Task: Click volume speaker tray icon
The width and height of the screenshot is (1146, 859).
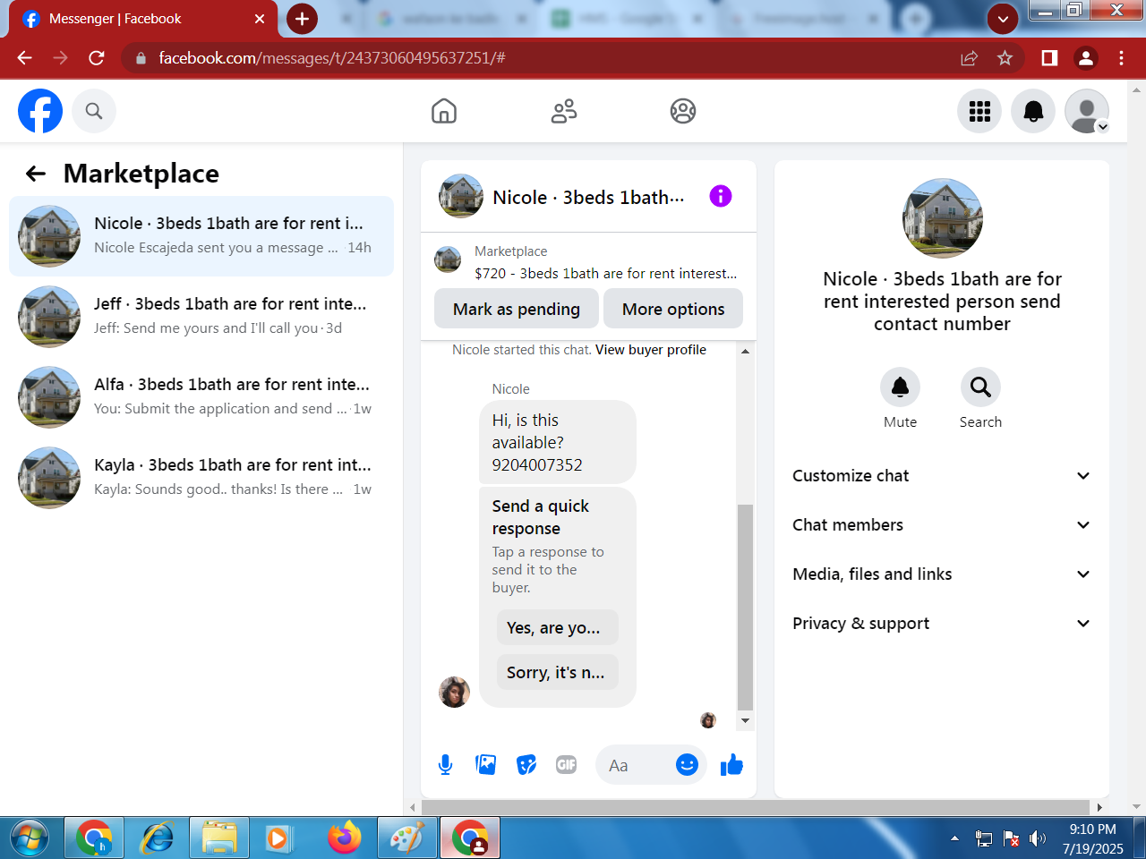Action: pyautogui.click(x=1038, y=838)
